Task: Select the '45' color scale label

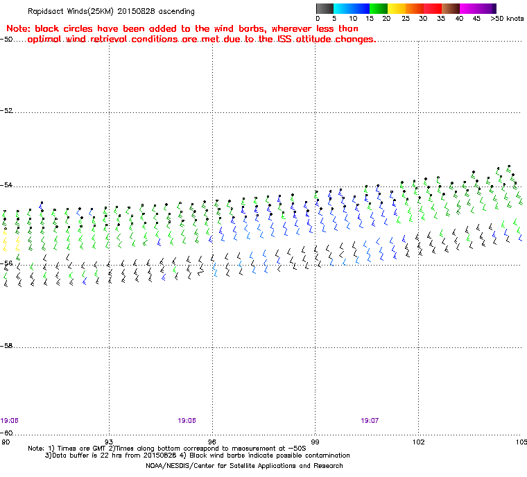Action: (x=476, y=19)
